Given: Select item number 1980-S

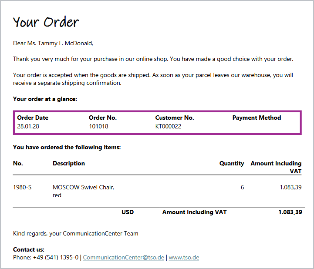Looking at the screenshot, I should (x=22, y=187).
